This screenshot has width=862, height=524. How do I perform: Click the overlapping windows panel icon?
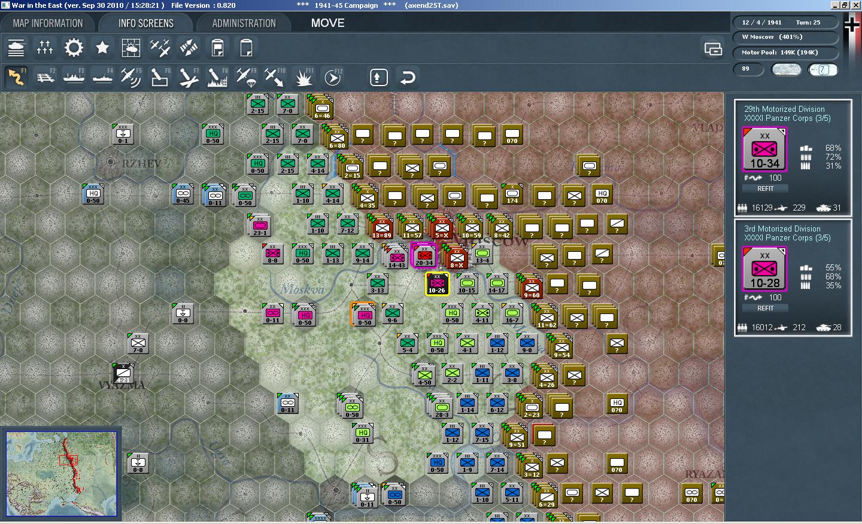tap(713, 48)
